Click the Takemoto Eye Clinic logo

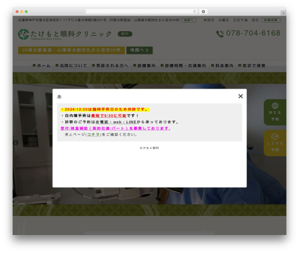click(x=65, y=34)
